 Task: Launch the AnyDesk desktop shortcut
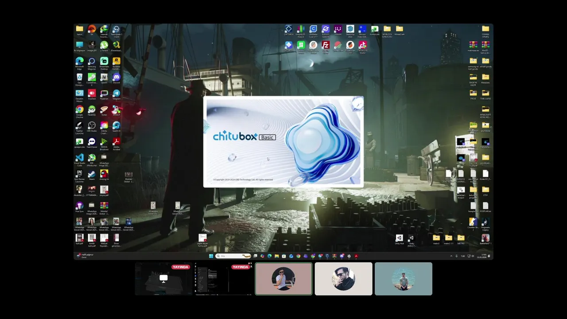tap(92, 95)
